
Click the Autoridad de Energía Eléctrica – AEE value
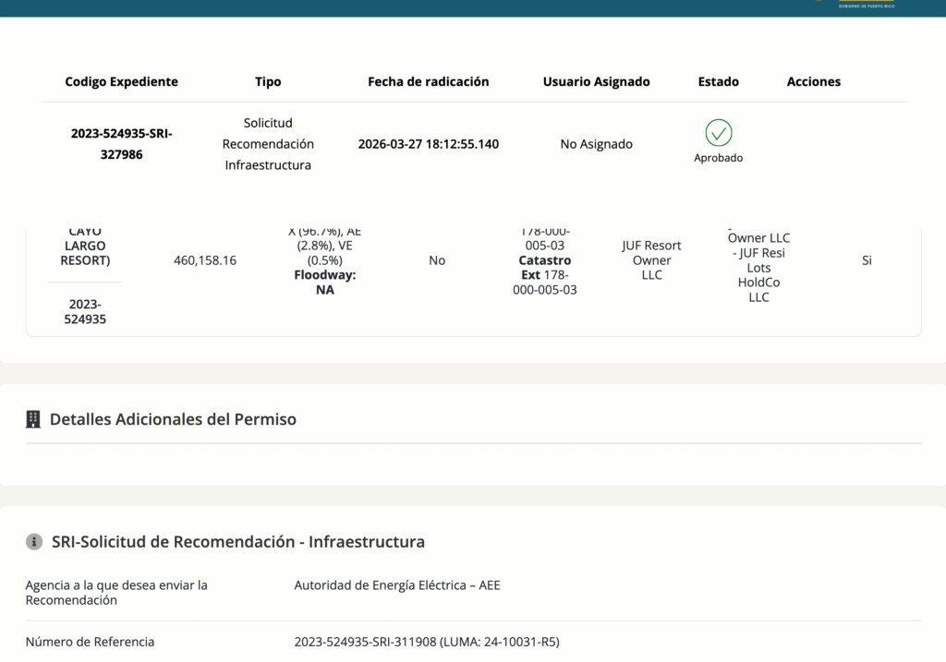click(x=397, y=584)
